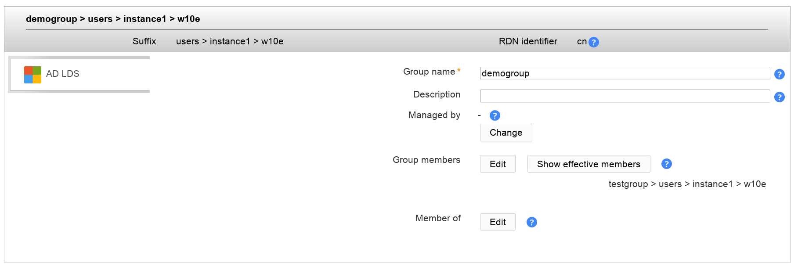The height and width of the screenshot is (270, 798).
Task: Show help for Managed by
Action: (495, 115)
